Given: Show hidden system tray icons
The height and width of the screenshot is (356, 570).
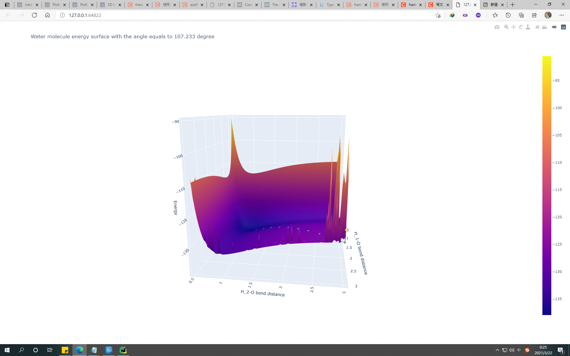Looking at the screenshot, I should tap(498, 350).
